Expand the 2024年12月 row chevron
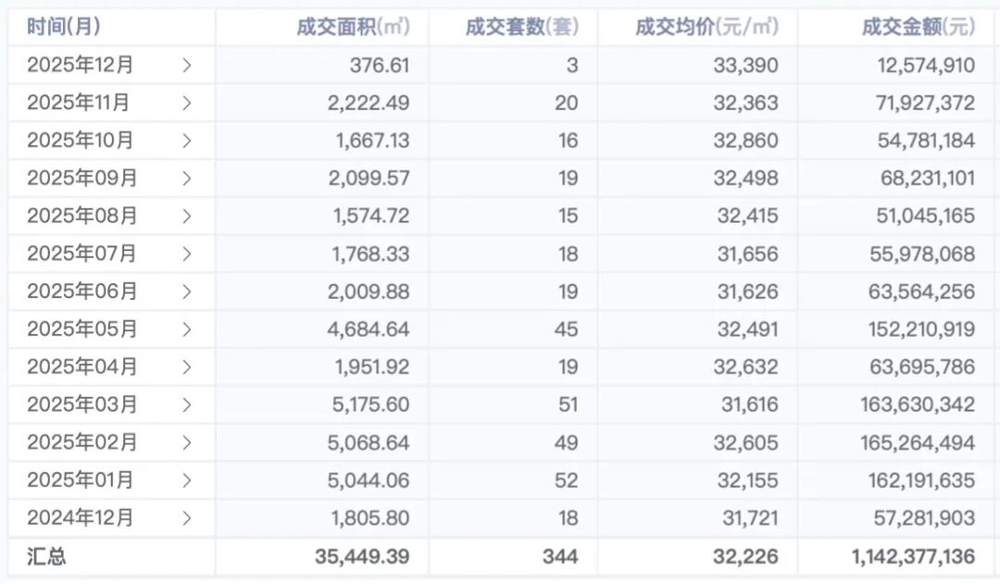This screenshot has width=1000, height=584. [187, 518]
